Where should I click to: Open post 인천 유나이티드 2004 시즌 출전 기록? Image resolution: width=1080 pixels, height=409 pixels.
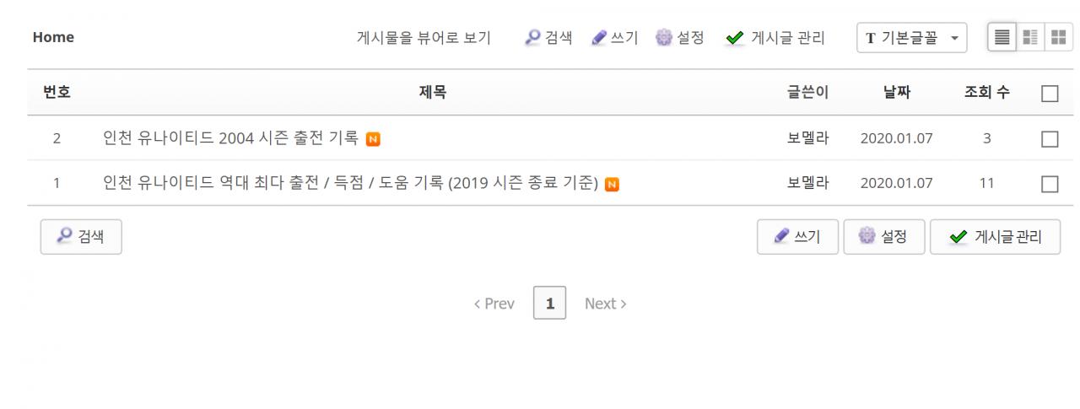[x=230, y=138]
